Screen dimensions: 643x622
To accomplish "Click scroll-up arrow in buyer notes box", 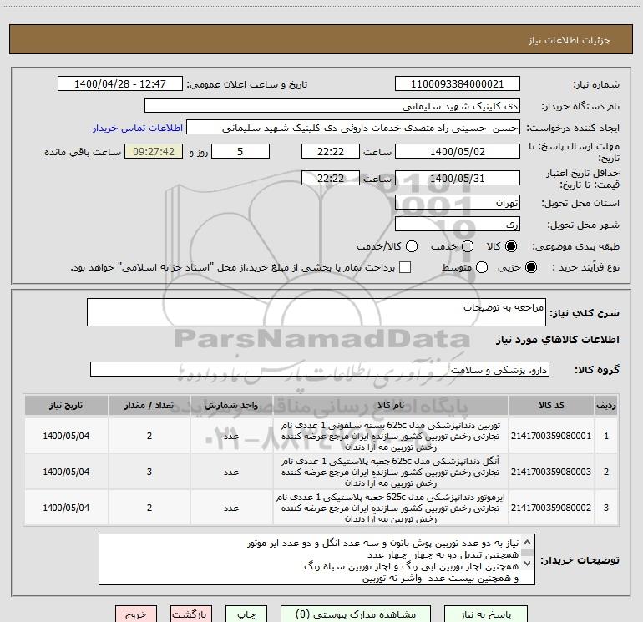I will pyautogui.click(x=528, y=542).
